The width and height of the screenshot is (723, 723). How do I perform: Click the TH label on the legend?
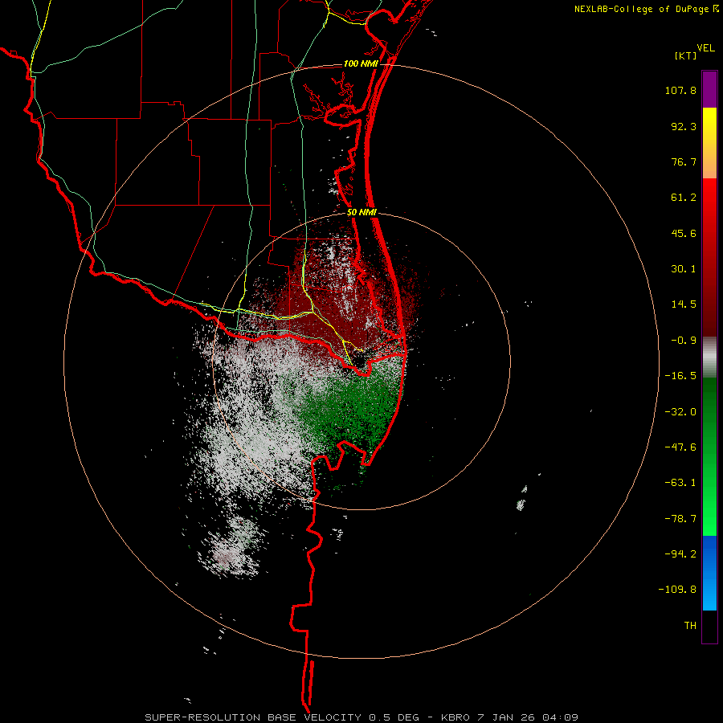pos(690,626)
